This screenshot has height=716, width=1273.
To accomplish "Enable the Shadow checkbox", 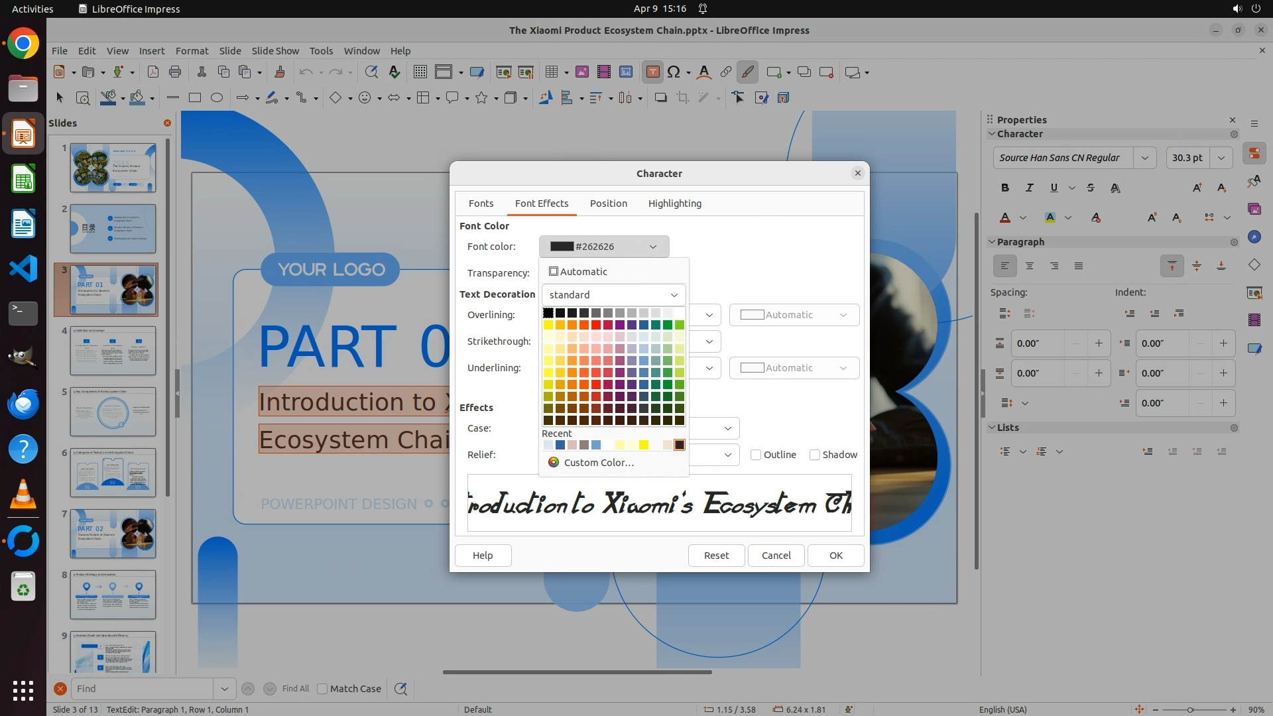I will click(815, 455).
